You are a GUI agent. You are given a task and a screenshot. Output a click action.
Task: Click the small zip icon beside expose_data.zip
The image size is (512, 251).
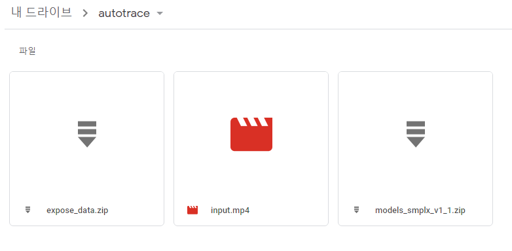pos(27,210)
